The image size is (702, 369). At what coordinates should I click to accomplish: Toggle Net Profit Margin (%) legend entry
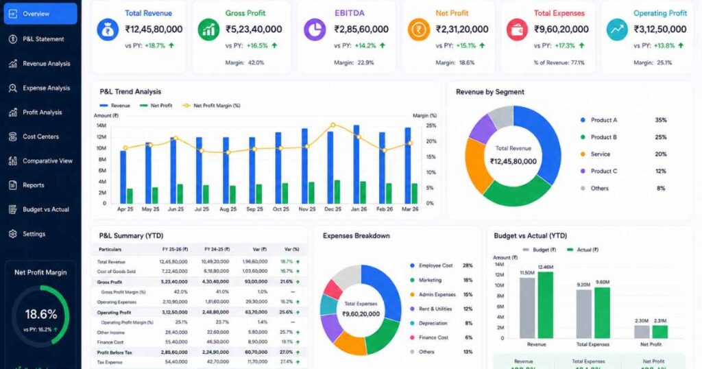coord(211,106)
